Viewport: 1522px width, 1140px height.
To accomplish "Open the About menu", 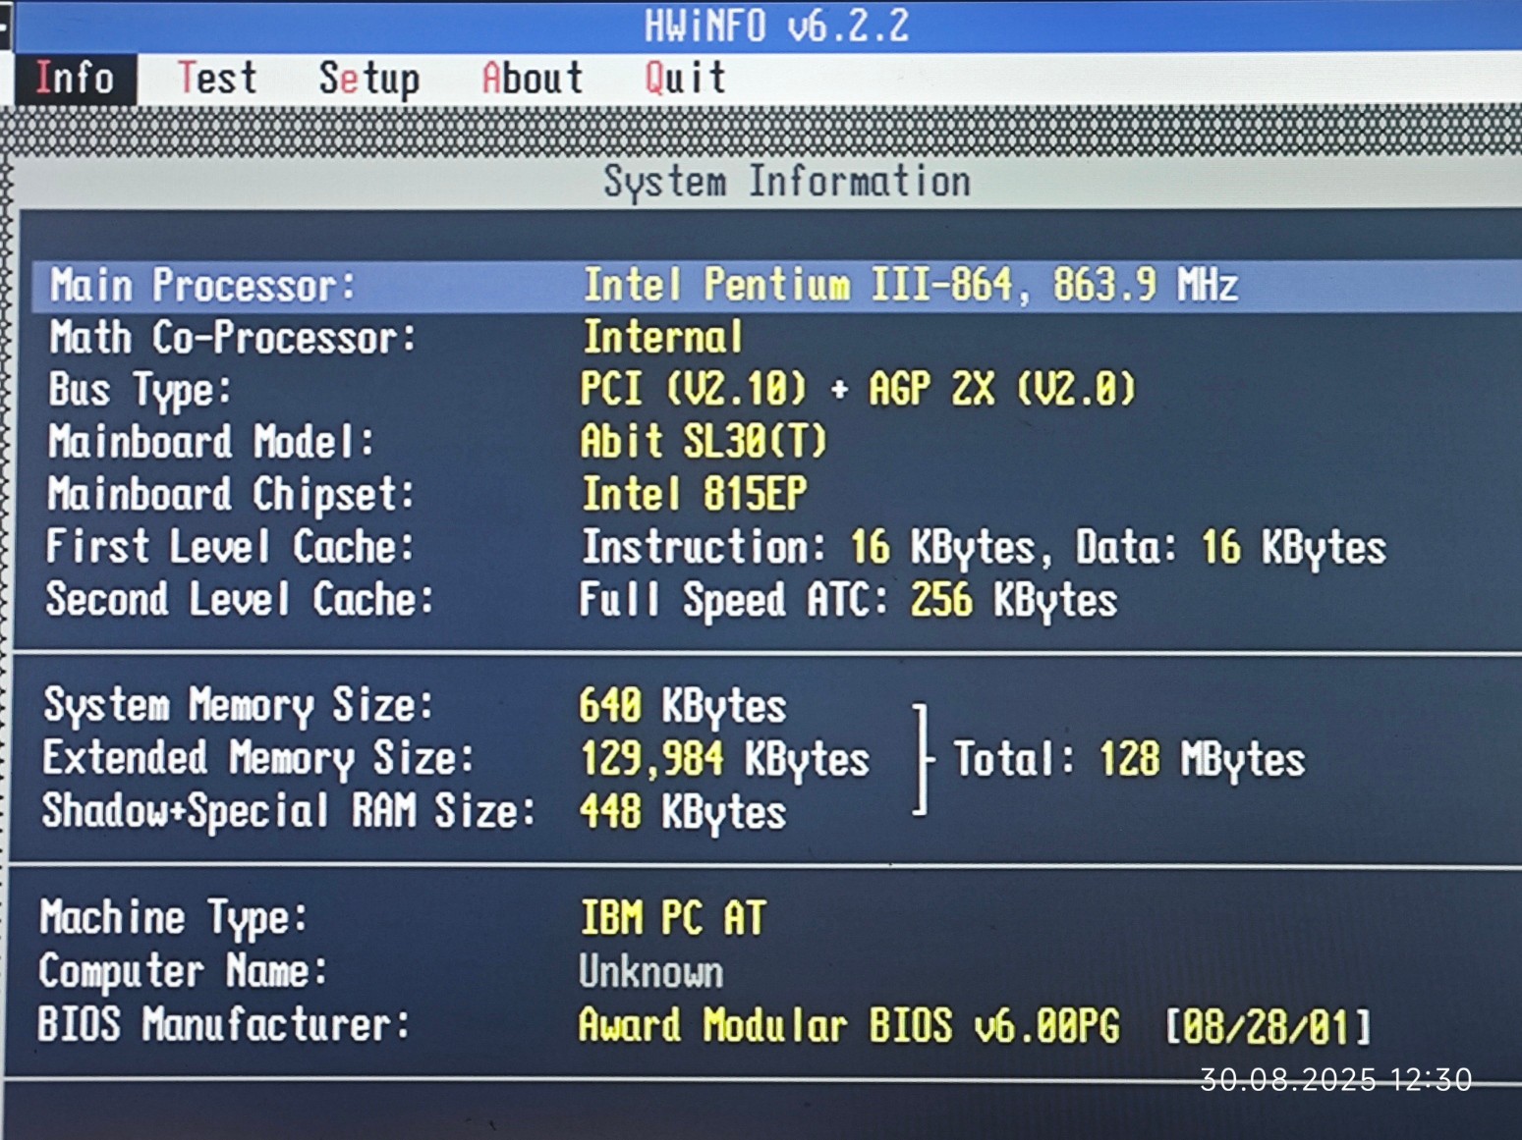I will 533,78.
